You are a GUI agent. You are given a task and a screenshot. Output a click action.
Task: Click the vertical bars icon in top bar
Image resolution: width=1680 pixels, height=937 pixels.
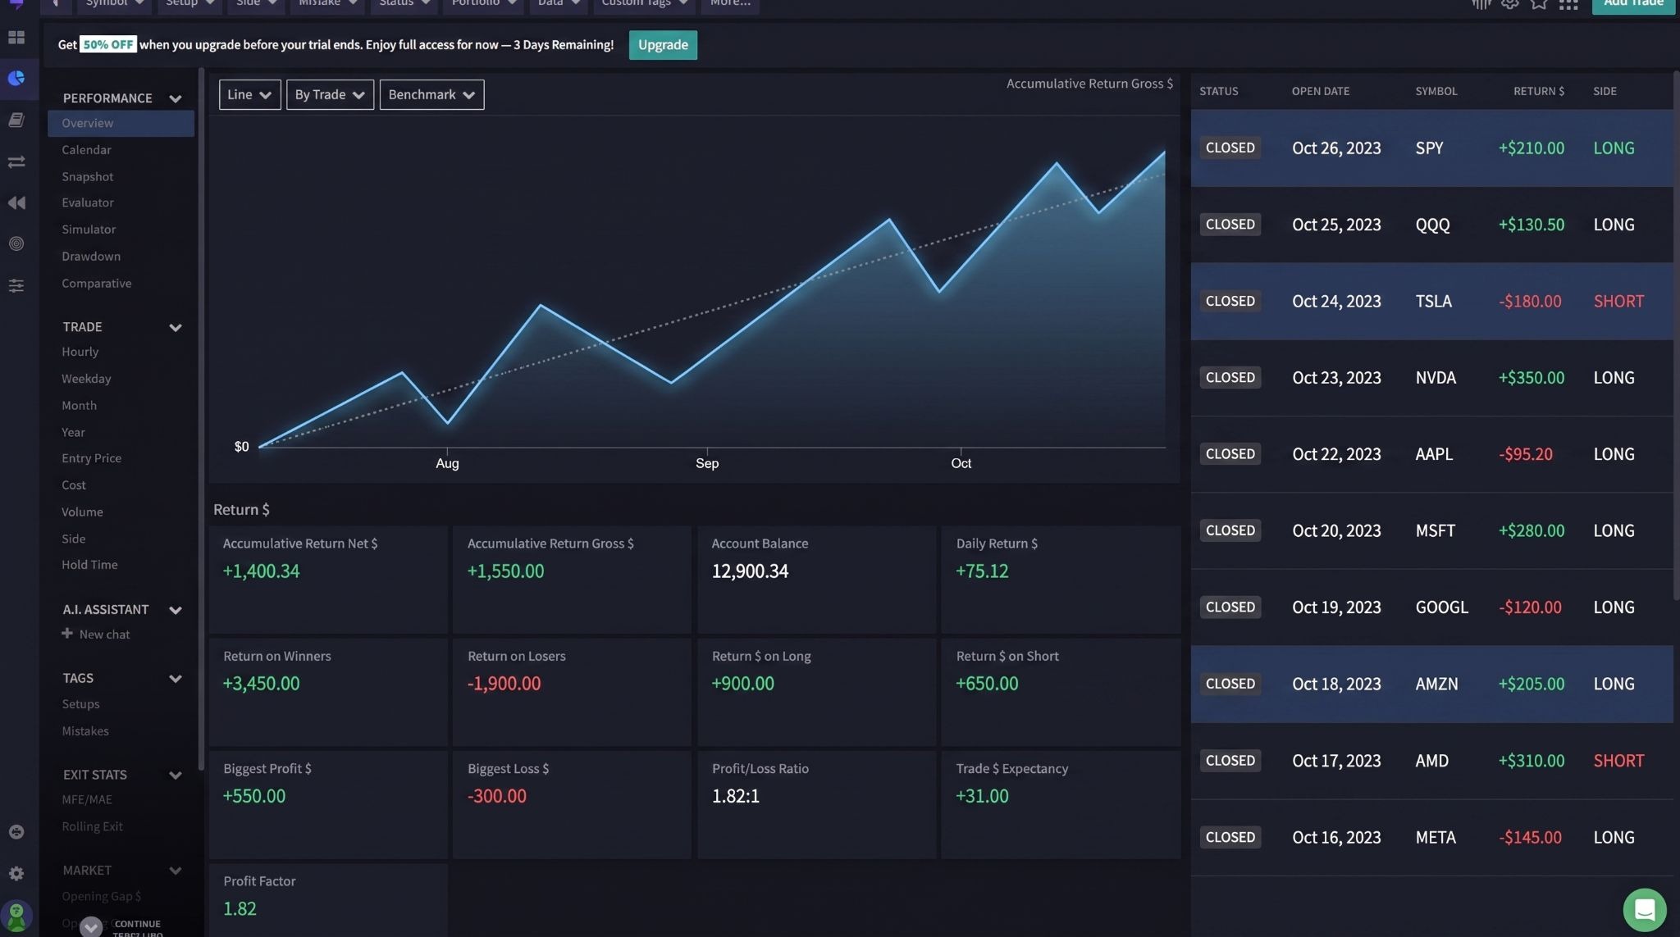click(x=1481, y=3)
